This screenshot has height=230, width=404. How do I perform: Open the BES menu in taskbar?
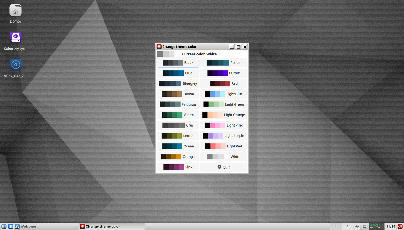(x=4, y=226)
